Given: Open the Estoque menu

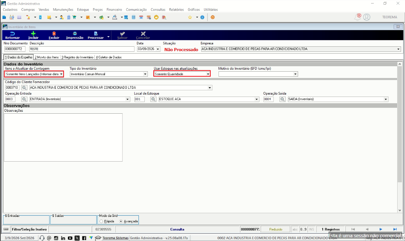Looking at the screenshot, I should click(x=83, y=9).
